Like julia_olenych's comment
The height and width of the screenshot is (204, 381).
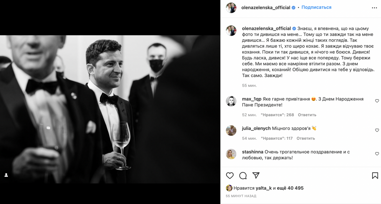[377, 130]
